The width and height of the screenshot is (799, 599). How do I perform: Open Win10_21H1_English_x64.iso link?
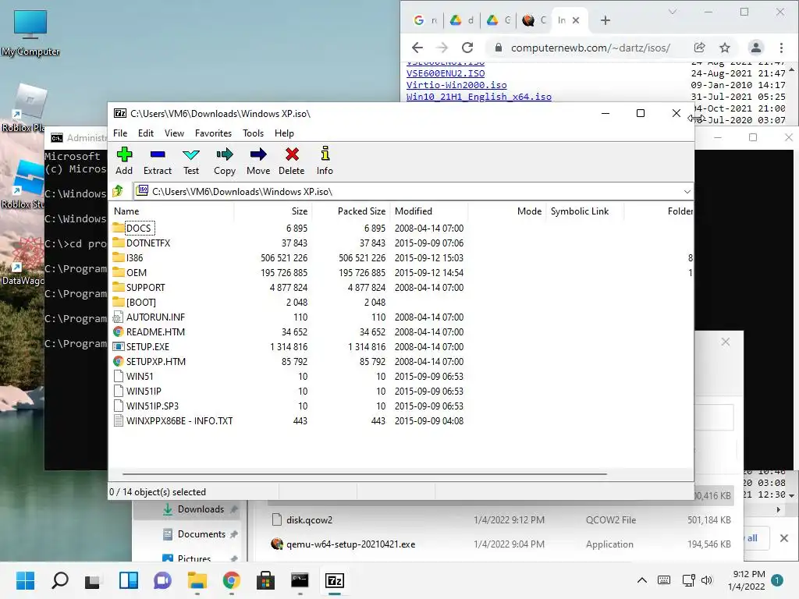pyautogui.click(x=479, y=97)
